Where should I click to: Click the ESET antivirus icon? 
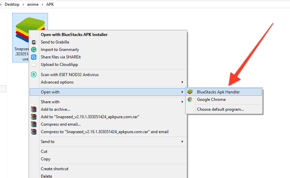pos(34,74)
